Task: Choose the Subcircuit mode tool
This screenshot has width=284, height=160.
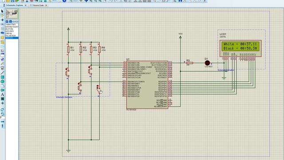Action: tap(2, 37)
